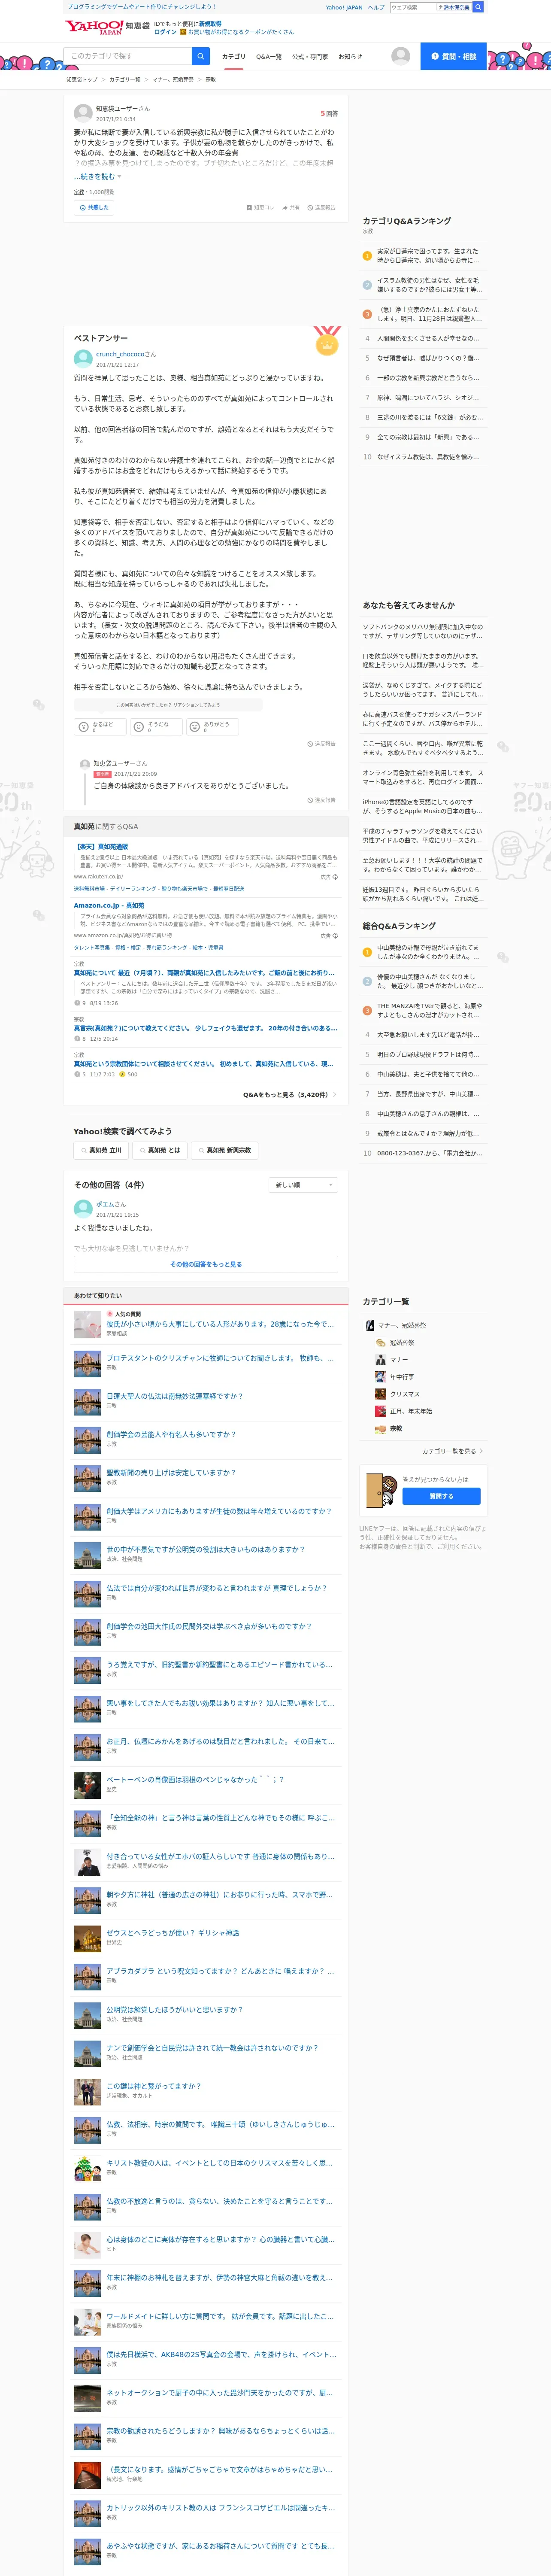Open the 宗教 category tag under question

click(79, 192)
